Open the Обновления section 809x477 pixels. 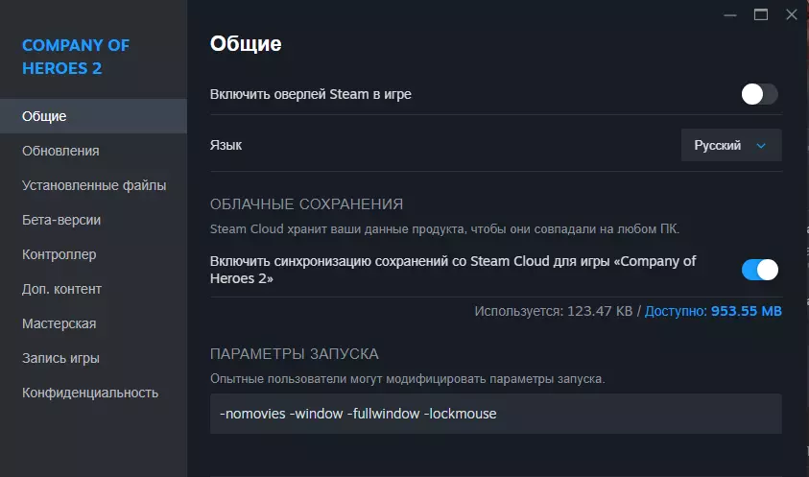point(60,151)
